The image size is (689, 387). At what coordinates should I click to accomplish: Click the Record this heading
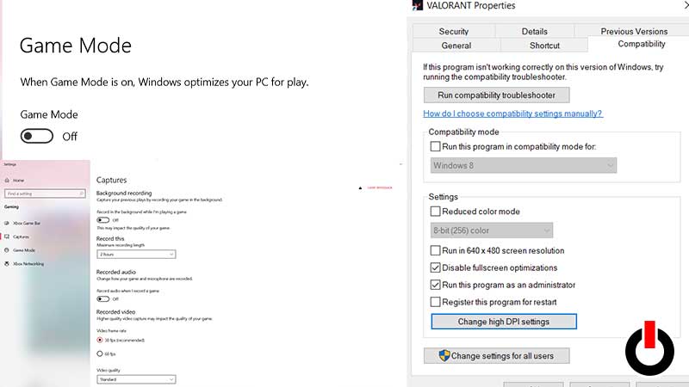click(110, 238)
